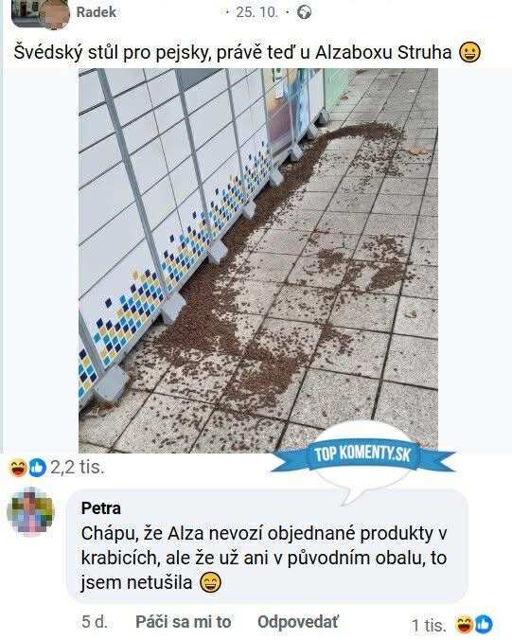
Task: Open the Radek profile name link
Action: [97, 12]
